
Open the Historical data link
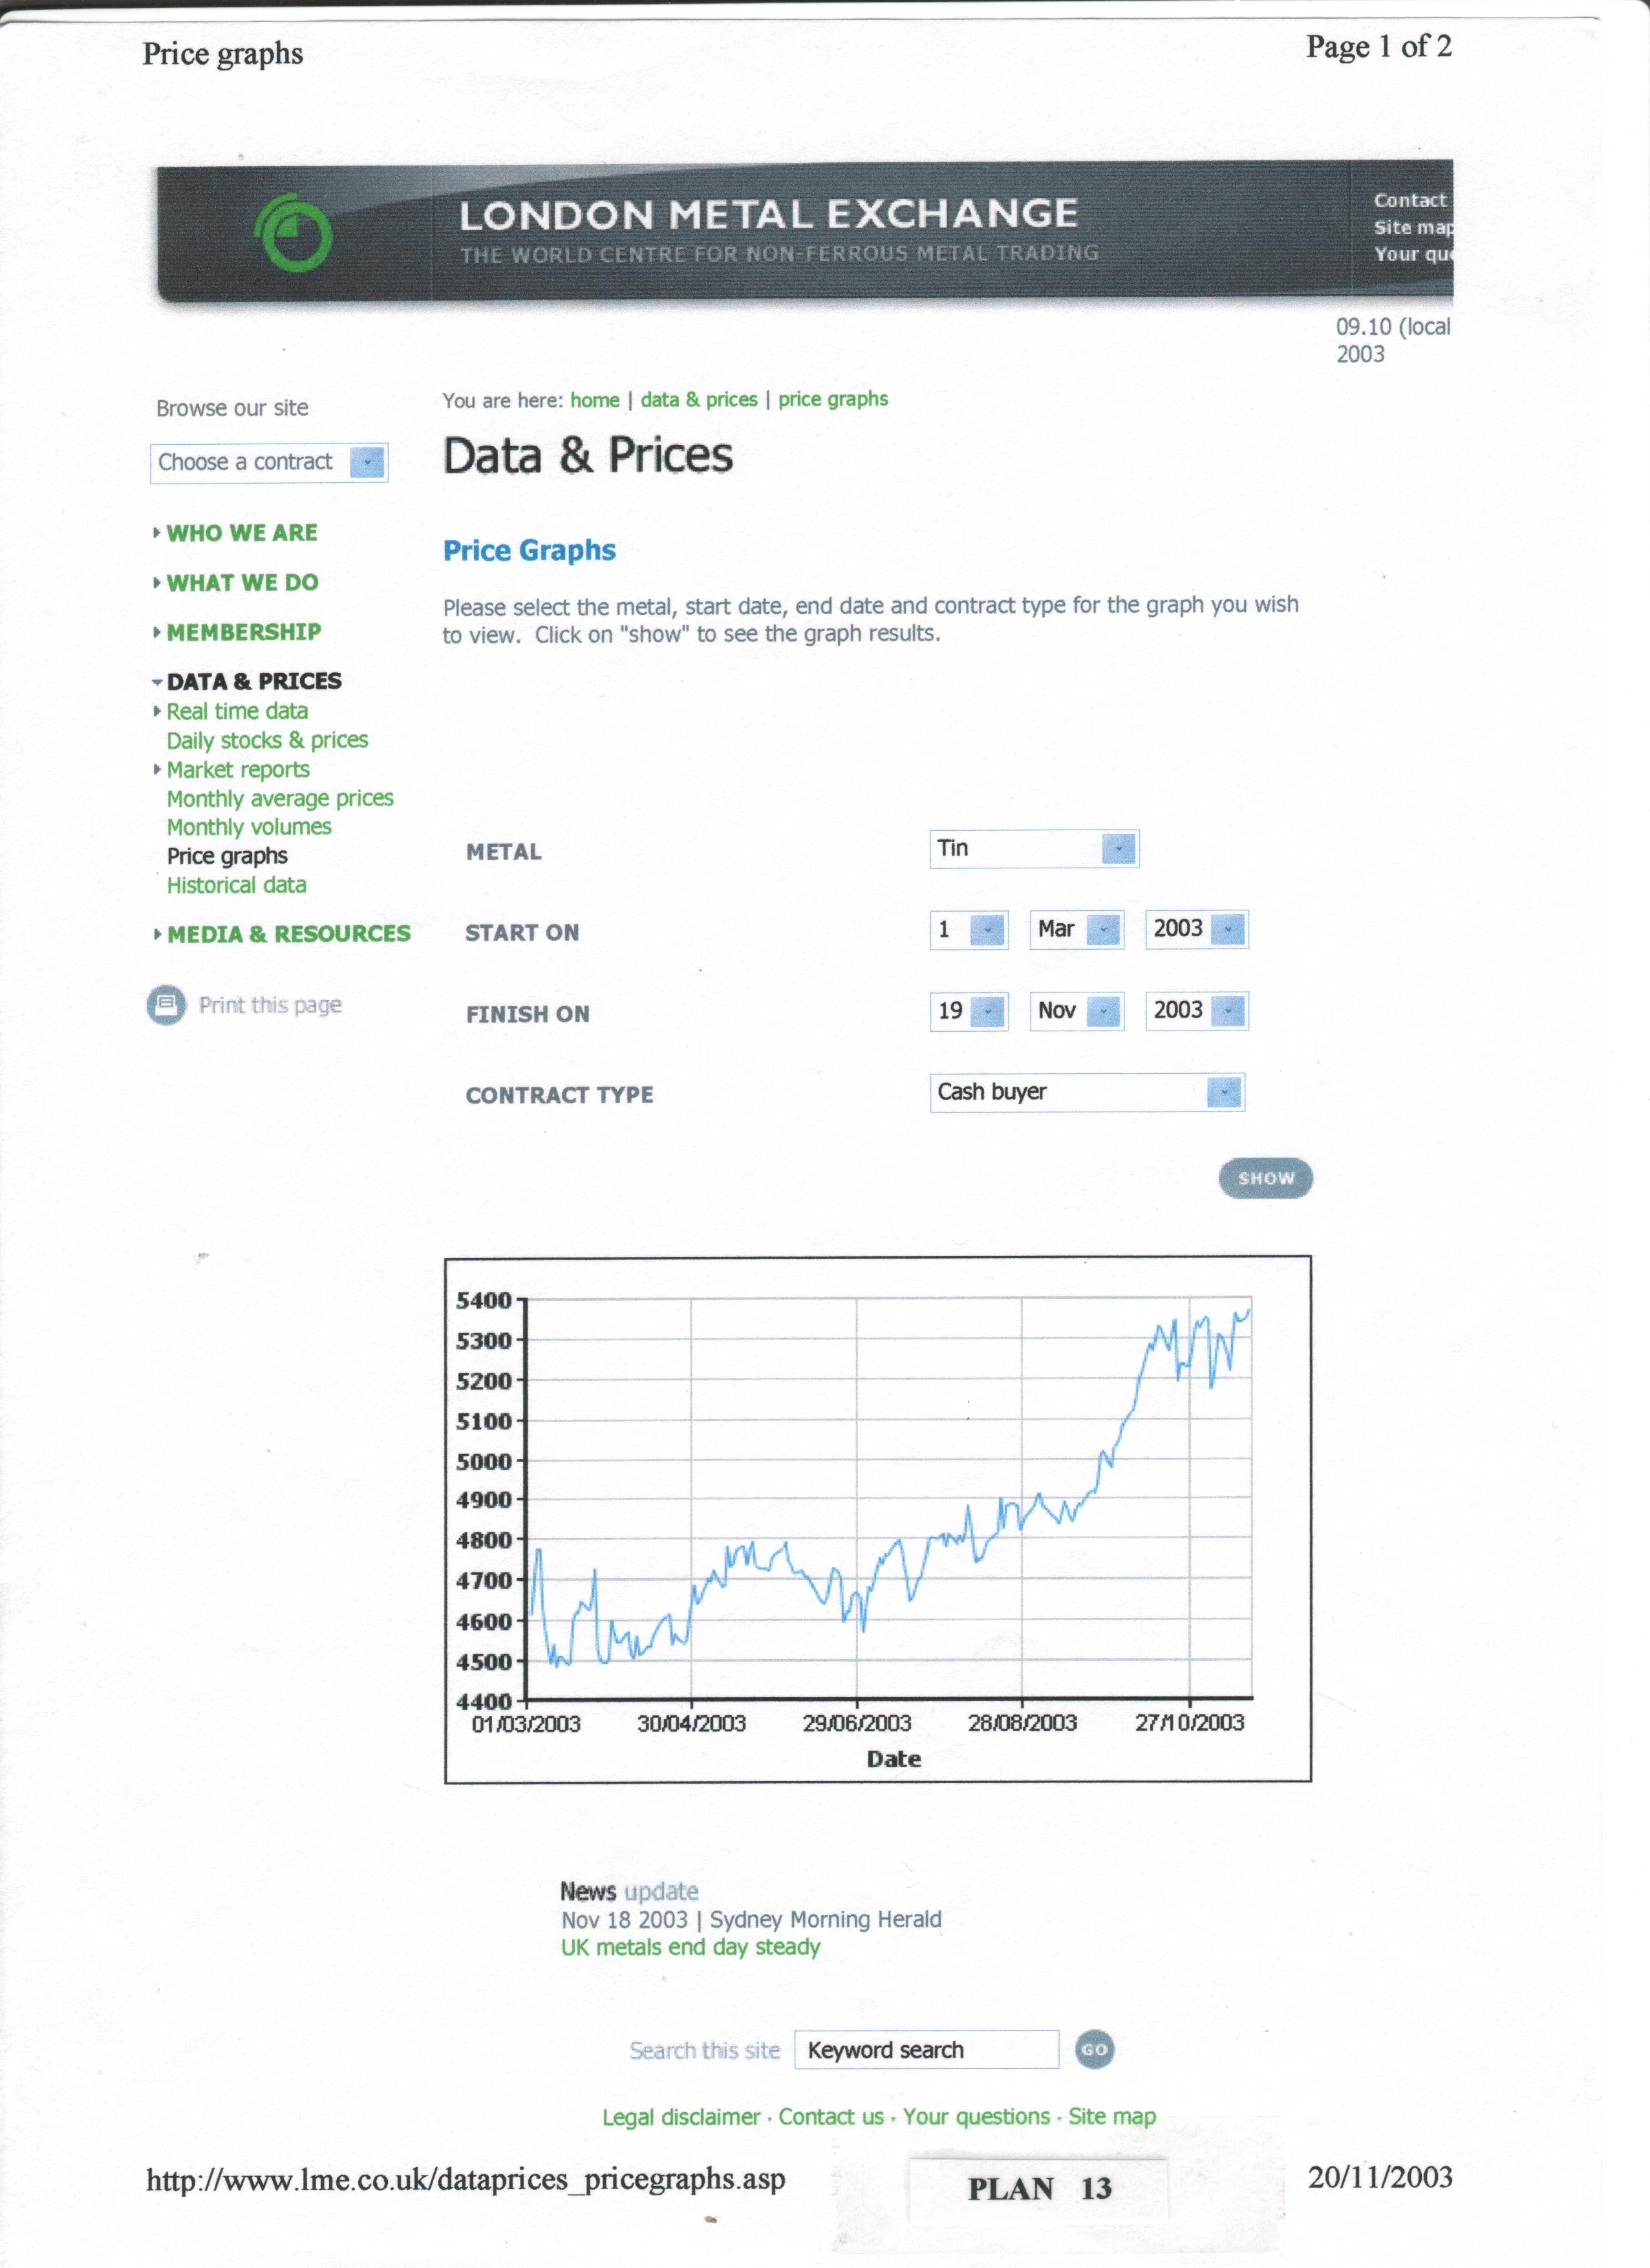(236, 885)
